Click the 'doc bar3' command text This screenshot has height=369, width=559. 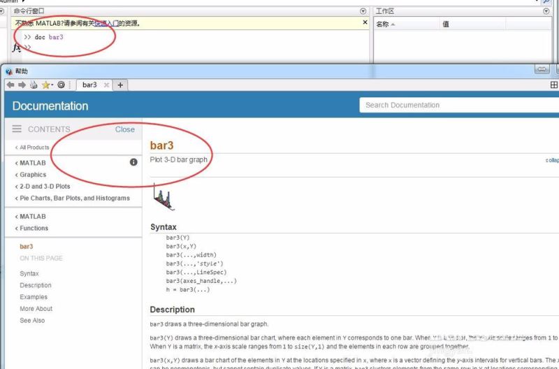click(49, 37)
